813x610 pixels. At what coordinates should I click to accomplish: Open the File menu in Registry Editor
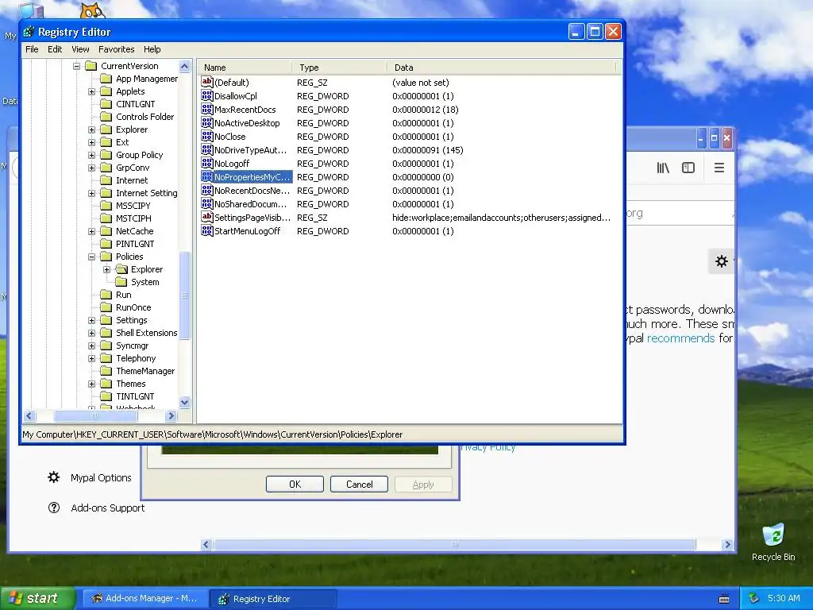32,49
